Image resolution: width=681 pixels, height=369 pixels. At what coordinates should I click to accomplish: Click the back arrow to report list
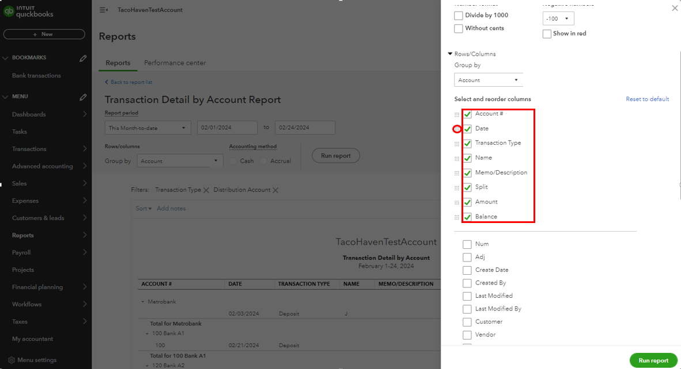(x=107, y=82)
